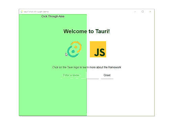This screenshot has width=173, height=130.
Task: Click the window title text tauri-click-through-demo
Action: (36, 12)
